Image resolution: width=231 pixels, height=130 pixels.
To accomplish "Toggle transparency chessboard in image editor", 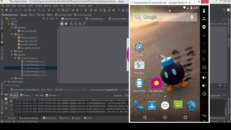I will click(x=62, y=24).
